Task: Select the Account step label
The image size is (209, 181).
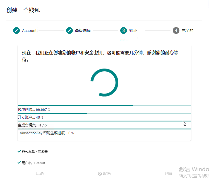Action: [x=29, y=30]
